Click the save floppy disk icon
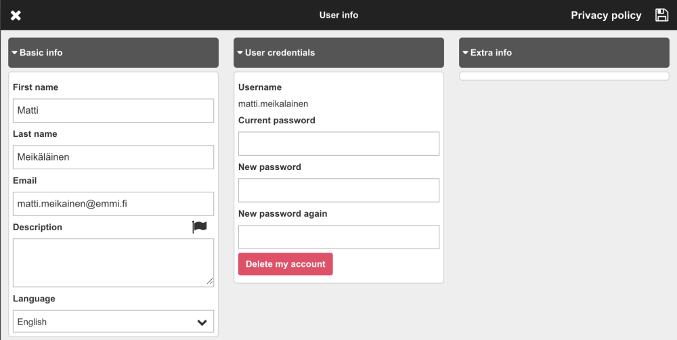Screen dimensions: 677x340 click(x=661, y=15)
